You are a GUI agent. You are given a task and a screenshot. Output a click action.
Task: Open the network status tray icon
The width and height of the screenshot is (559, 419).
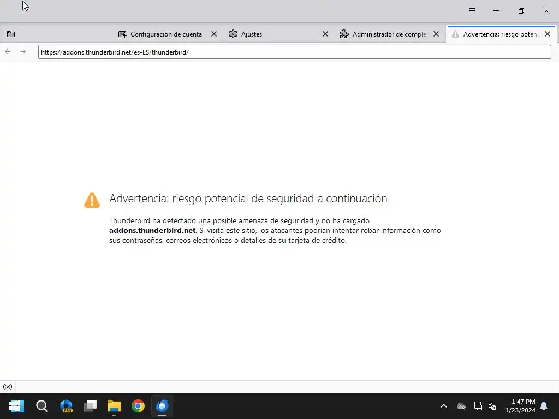click(x=478, y=406)
